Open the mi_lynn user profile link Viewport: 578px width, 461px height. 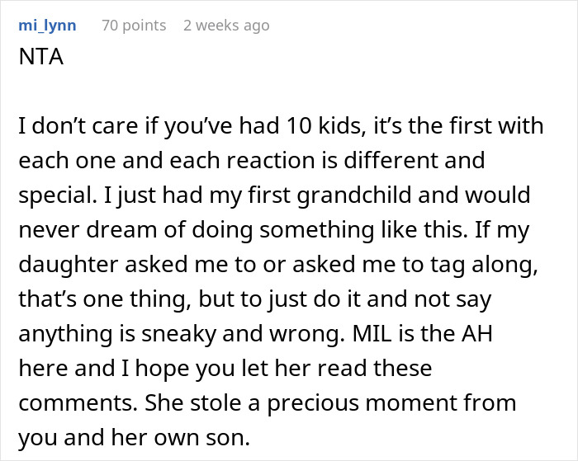(47, 26)
